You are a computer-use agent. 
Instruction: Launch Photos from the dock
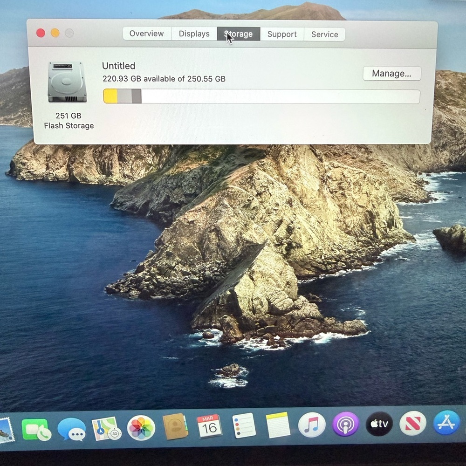click(x=141, y=428)
